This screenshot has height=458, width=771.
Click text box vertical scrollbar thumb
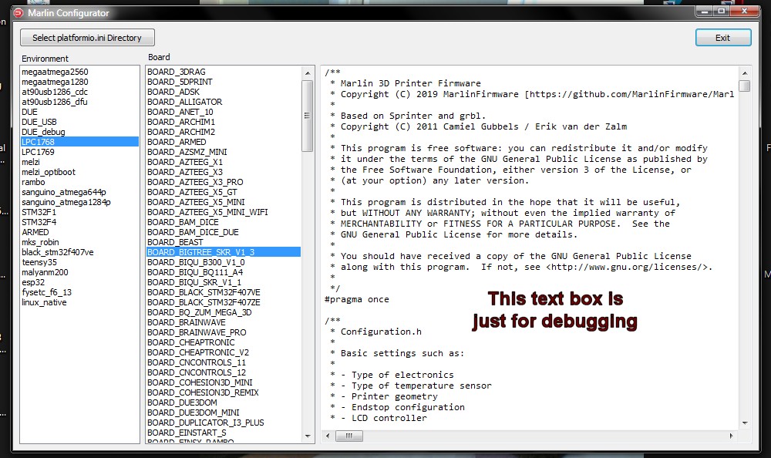[x=745, y=86]
